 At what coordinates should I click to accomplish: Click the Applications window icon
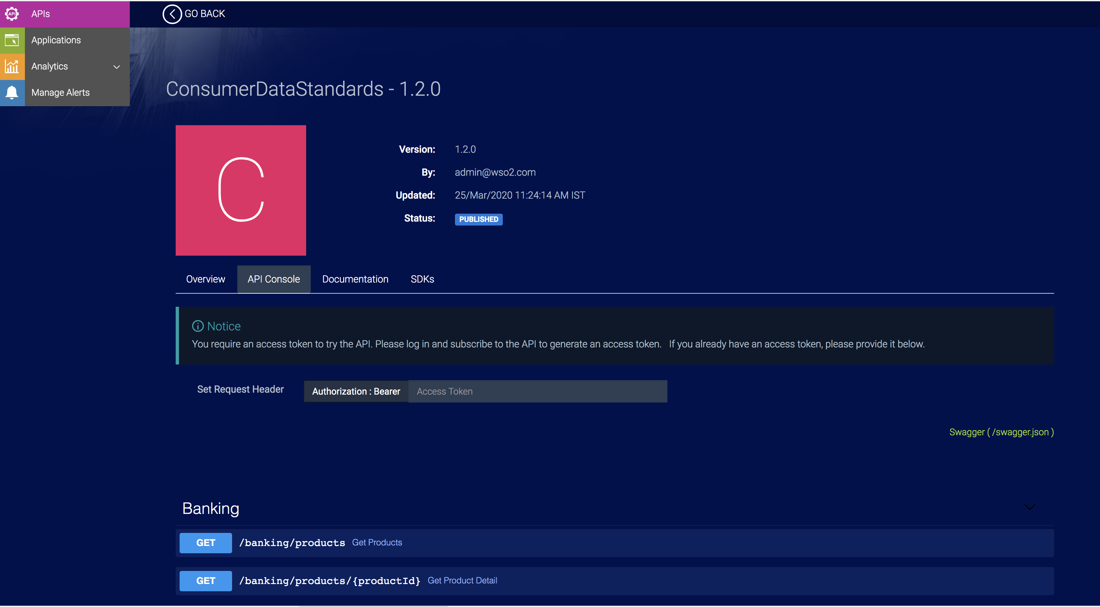point(12,40)
